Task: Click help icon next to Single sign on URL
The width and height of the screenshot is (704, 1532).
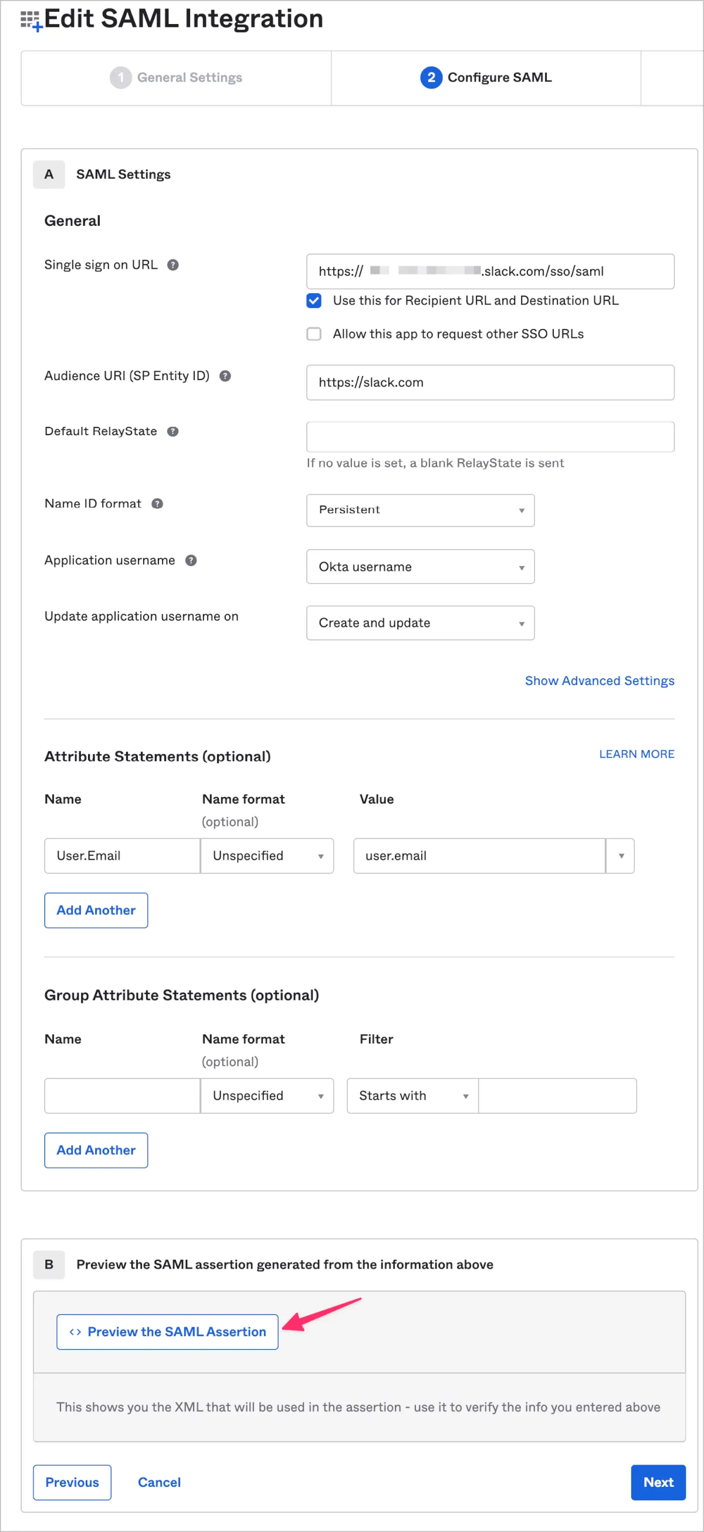Action: click(x=172, y=265)
